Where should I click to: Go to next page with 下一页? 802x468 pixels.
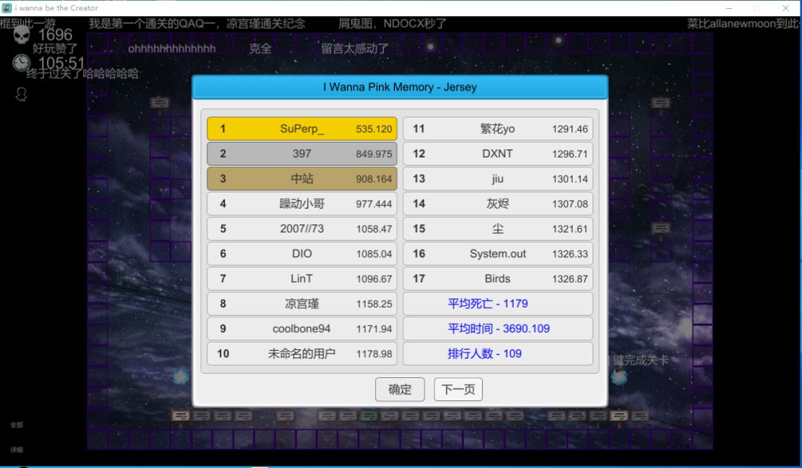(458, 390)
